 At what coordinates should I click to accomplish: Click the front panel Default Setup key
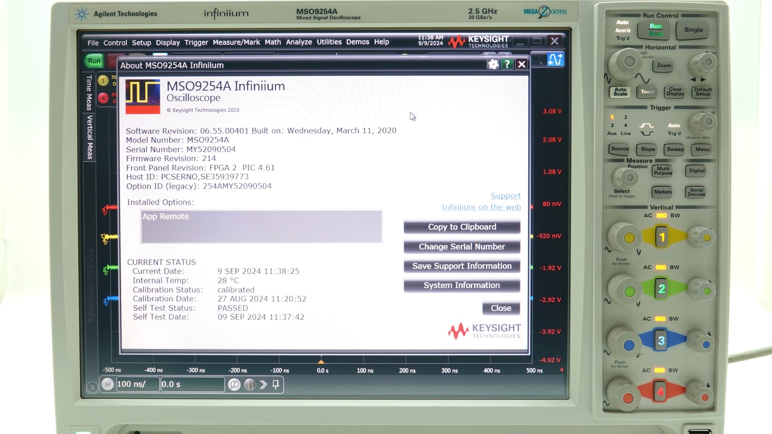(x=703, y=92)
